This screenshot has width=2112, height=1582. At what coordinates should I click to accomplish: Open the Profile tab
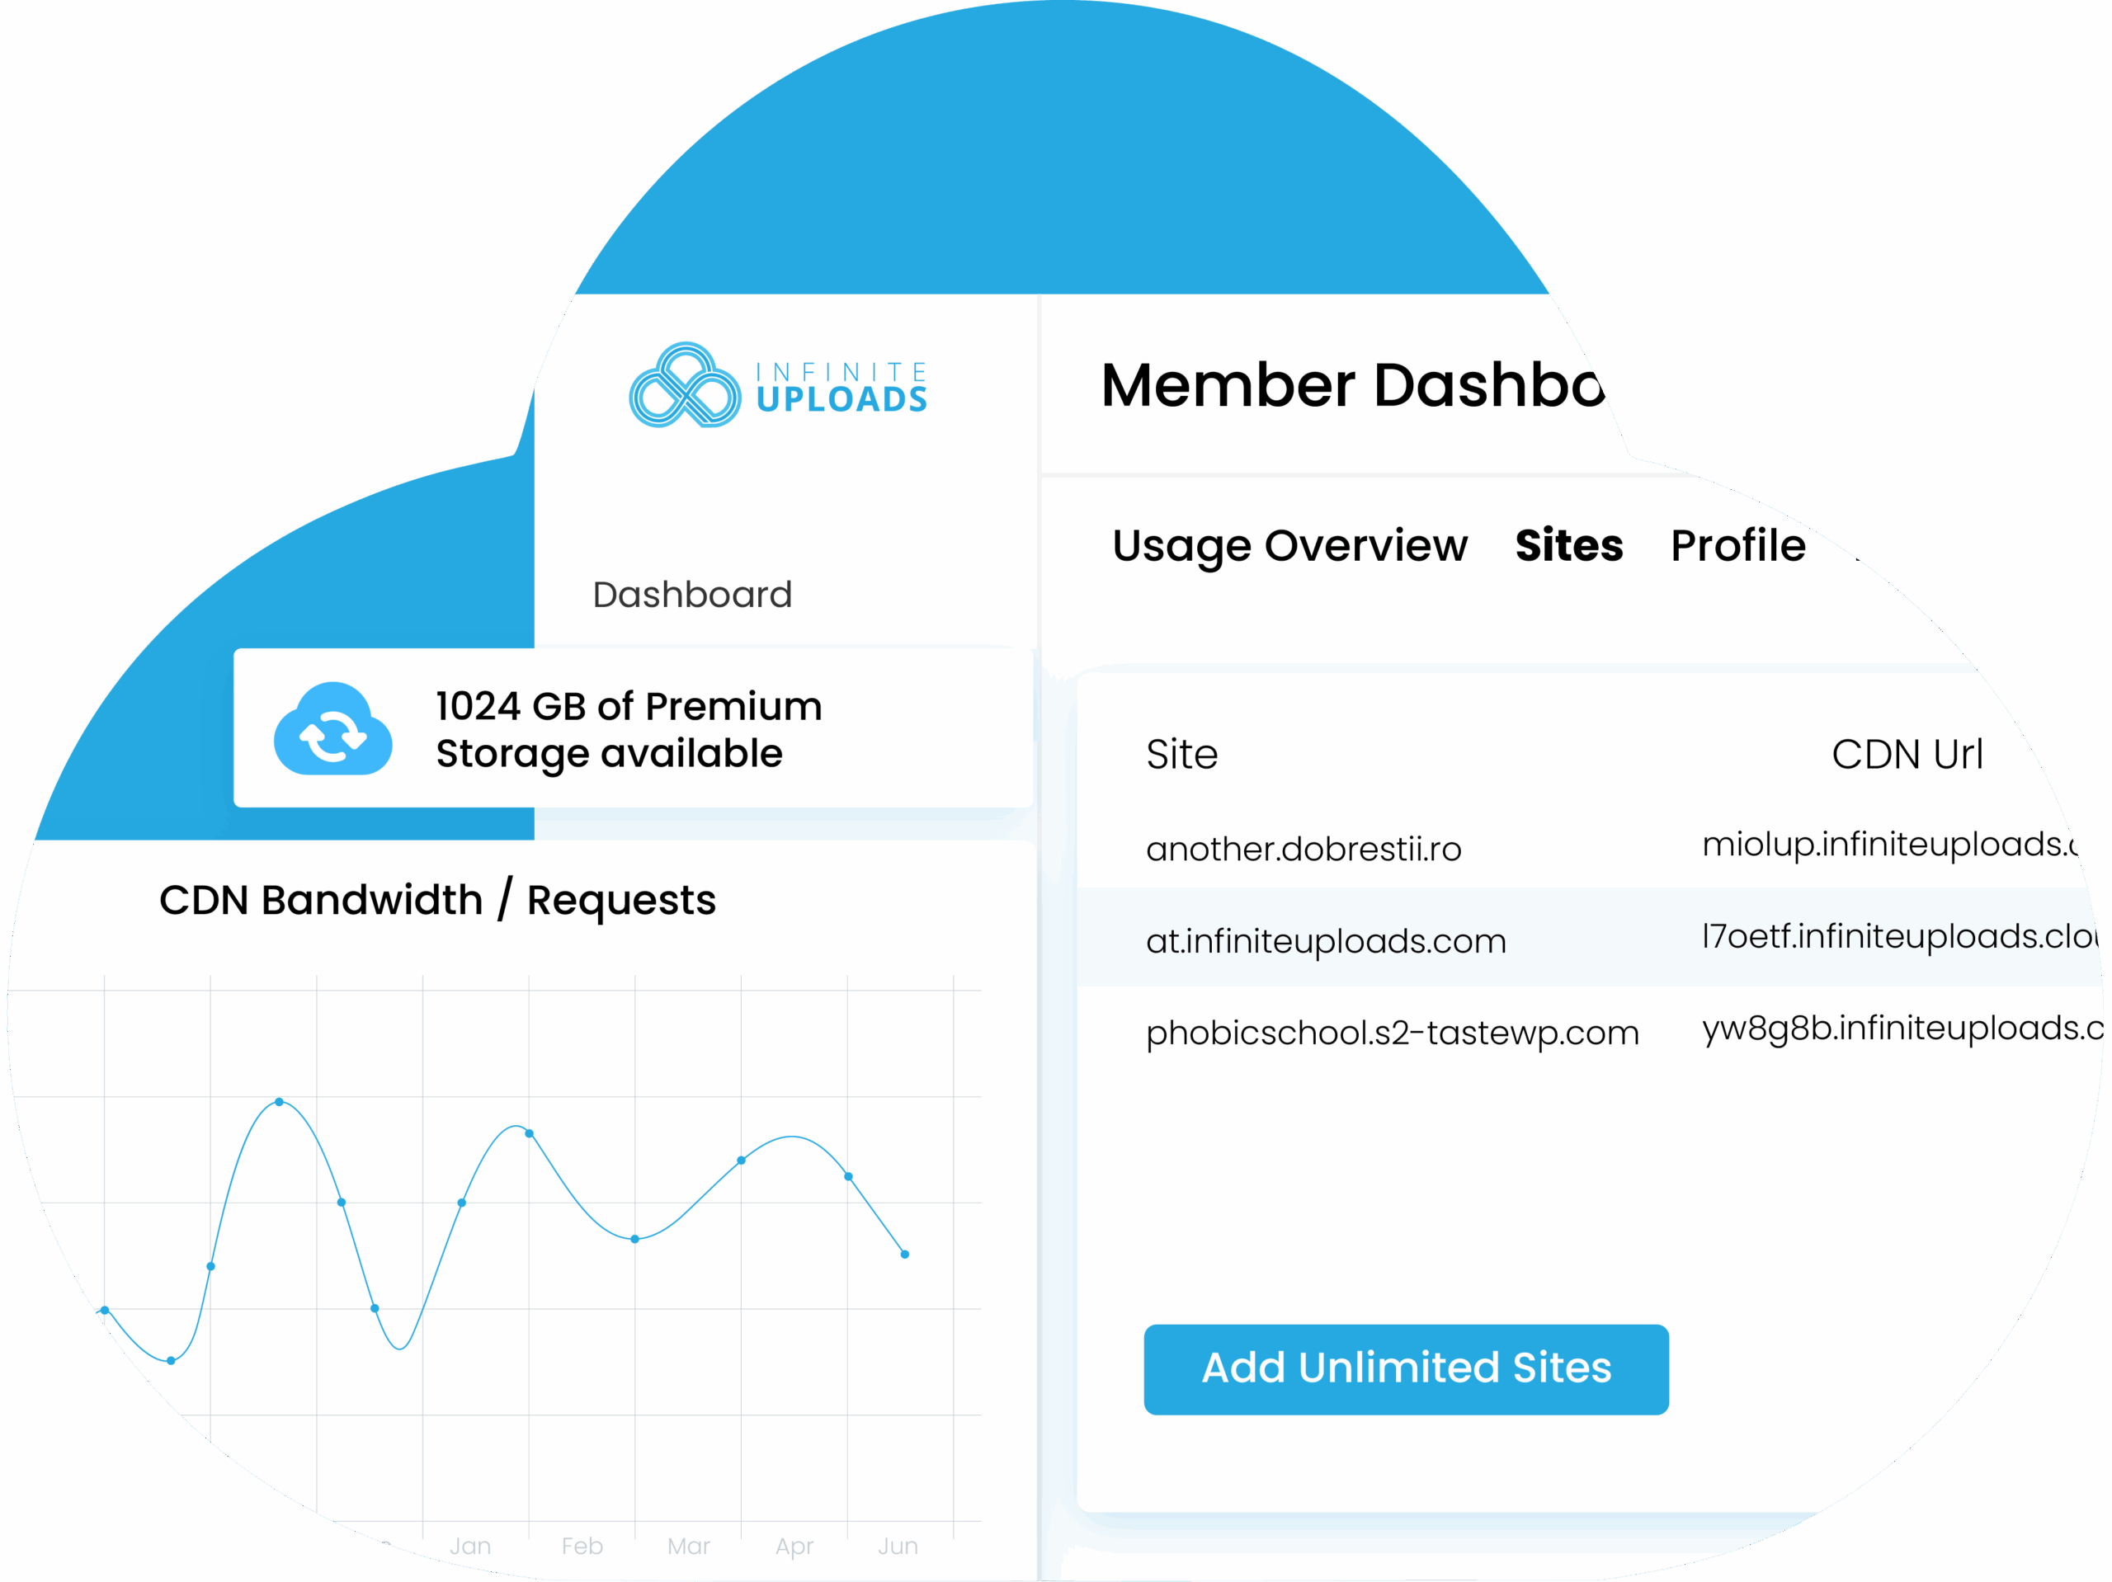[x=1737, y=546]
